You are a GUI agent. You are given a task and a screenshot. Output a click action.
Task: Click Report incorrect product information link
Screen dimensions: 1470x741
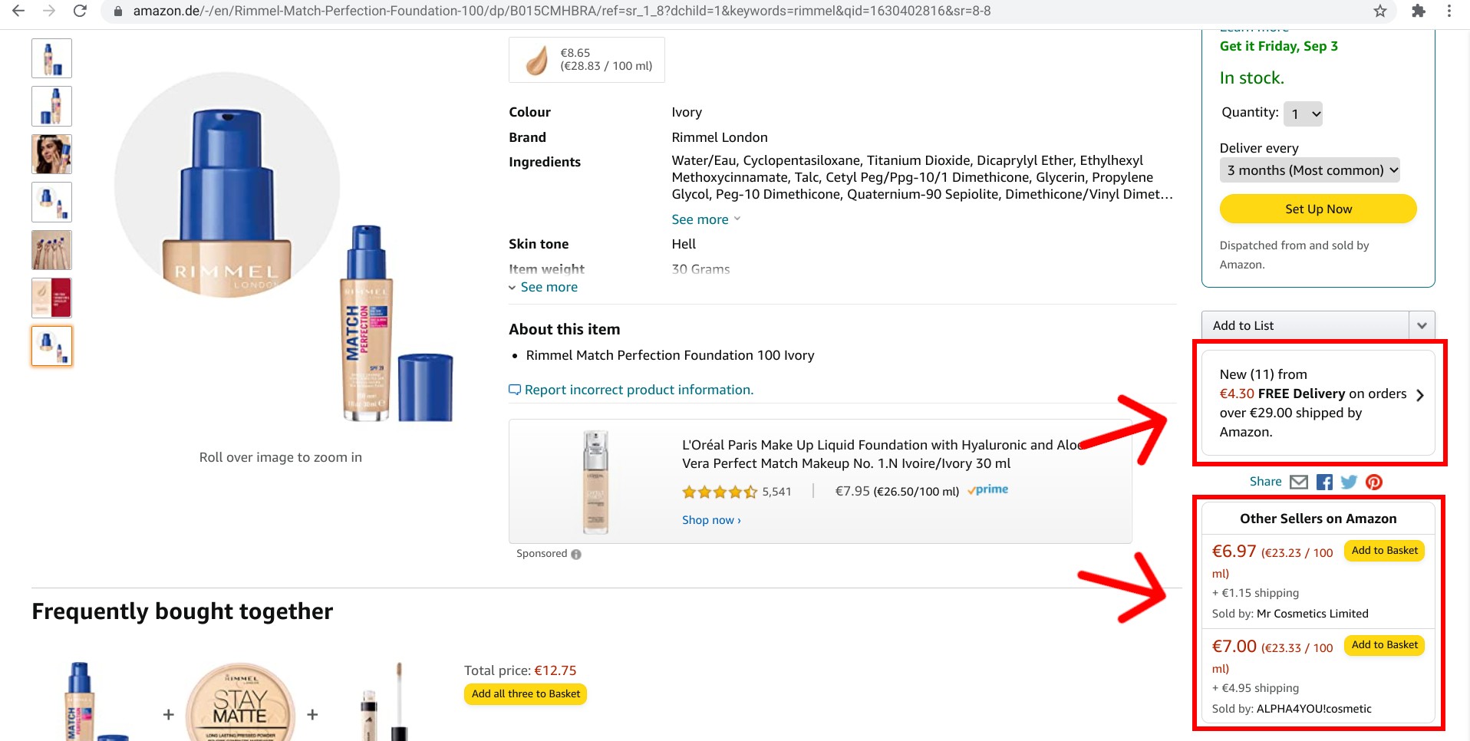(x=638, y=390)
